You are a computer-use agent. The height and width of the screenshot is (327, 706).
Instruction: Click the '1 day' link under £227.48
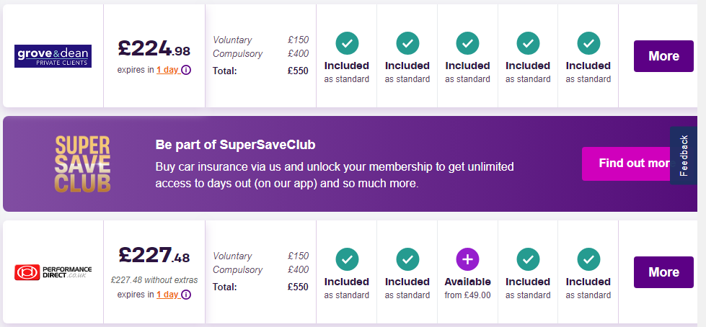coord(168,295)
